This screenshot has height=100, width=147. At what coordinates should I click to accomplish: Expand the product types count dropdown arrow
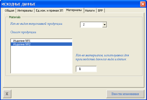[105, 25]
